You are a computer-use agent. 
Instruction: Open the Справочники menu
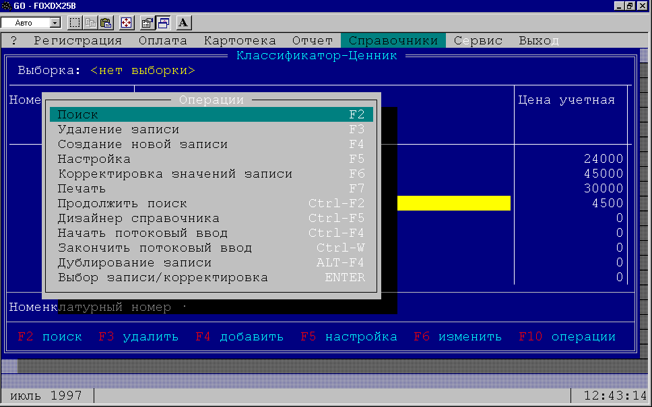click(x=393, y=40)
